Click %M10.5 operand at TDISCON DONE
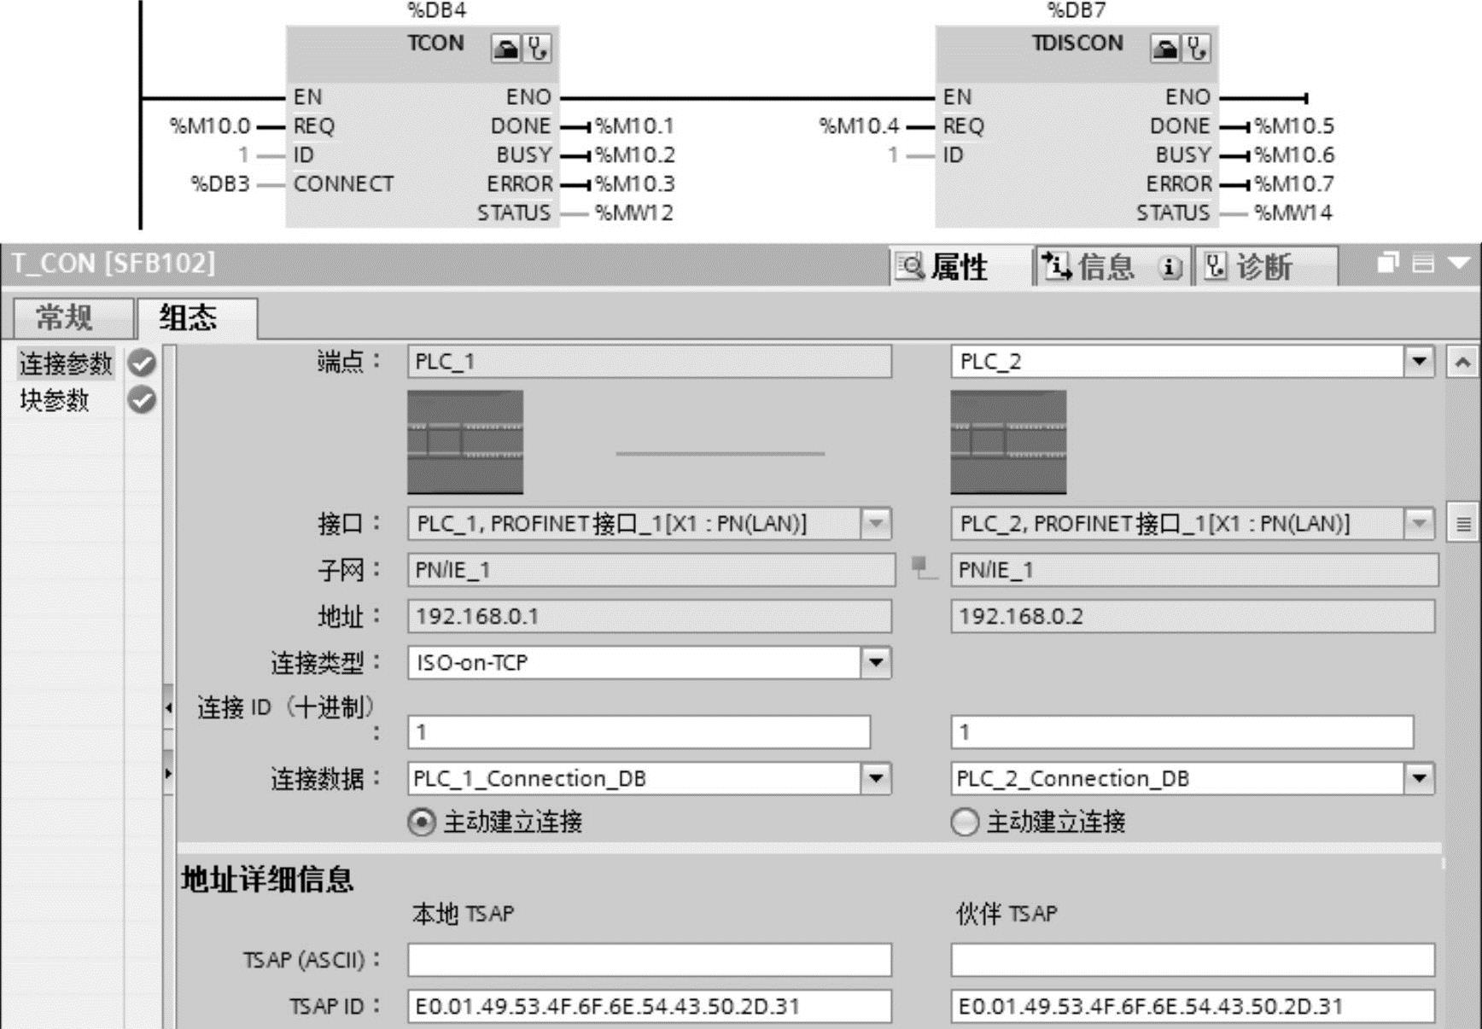Viewport: 1482px width, 1029px height. [1294, 126]
